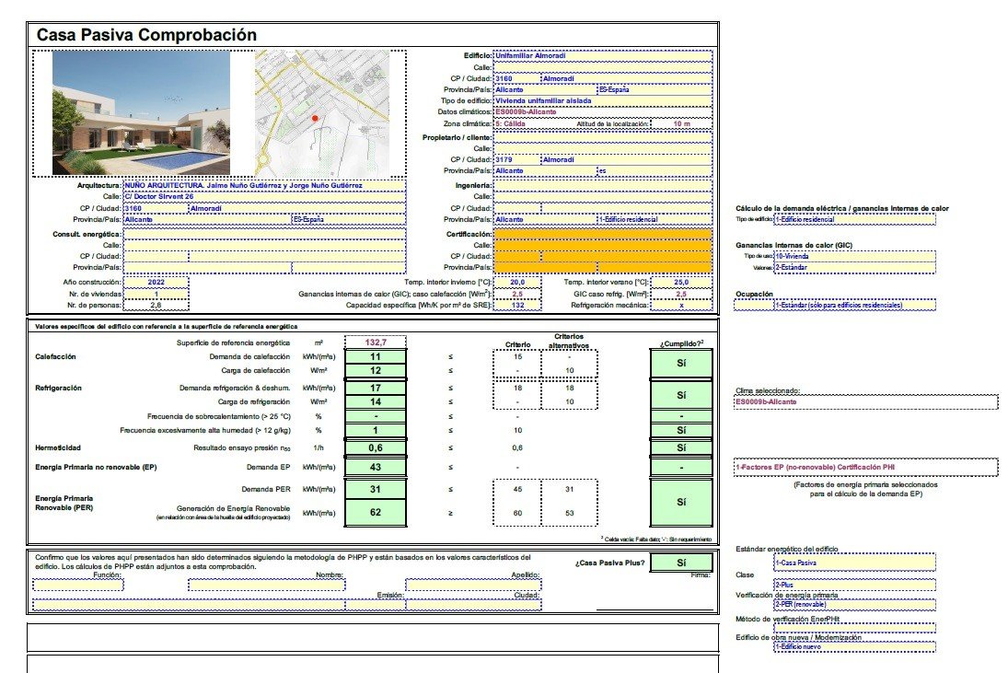This screenshot has height=673, width=1008.
Task: Click the empty Apellido signature field
Action: [x=474, y=585]
